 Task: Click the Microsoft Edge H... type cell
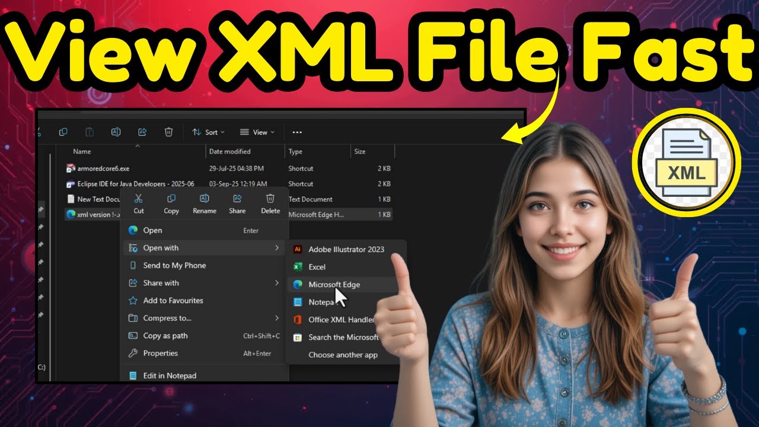click(x=316, y=215)
